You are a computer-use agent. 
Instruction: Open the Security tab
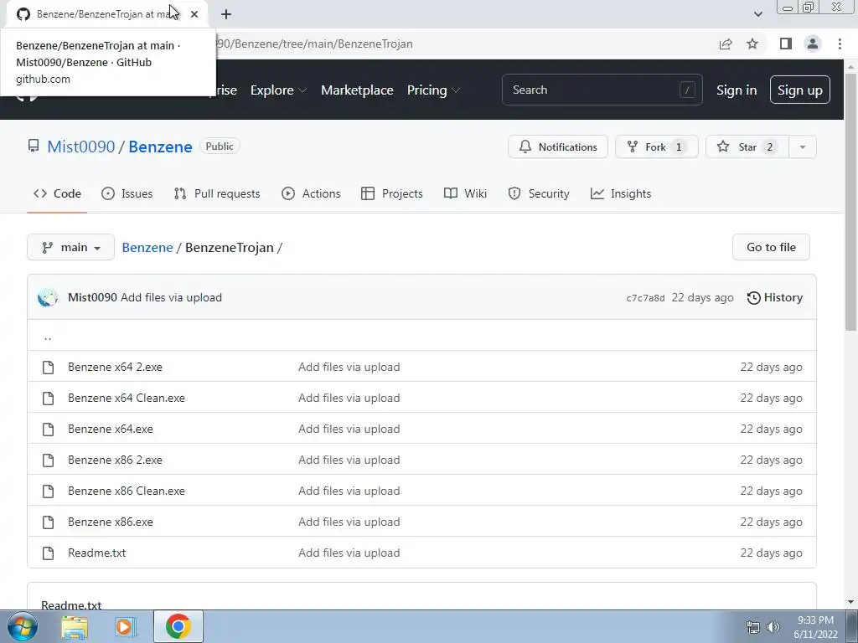coord(539,193)
